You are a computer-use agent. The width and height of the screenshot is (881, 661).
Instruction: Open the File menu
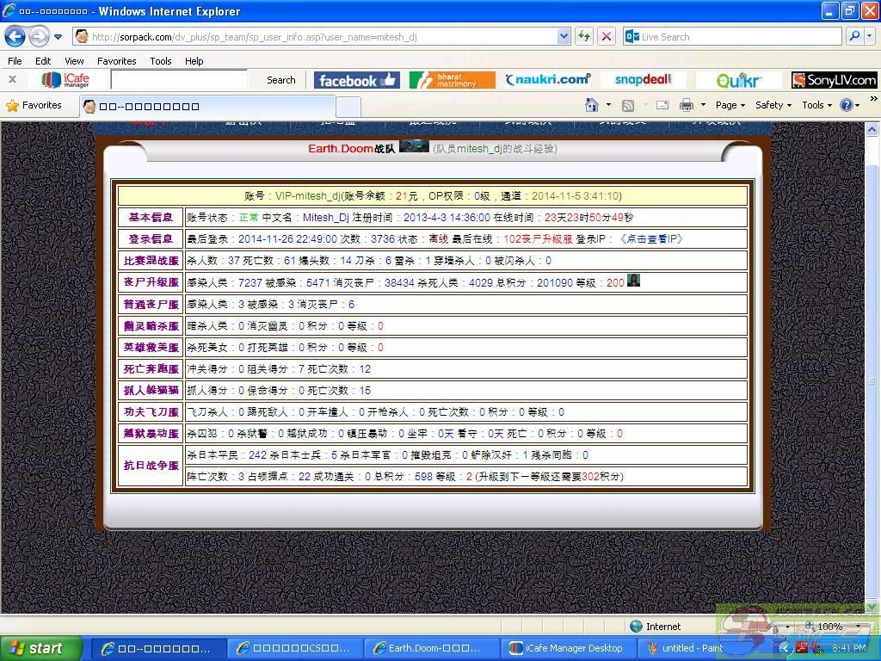tap(15, 61)
